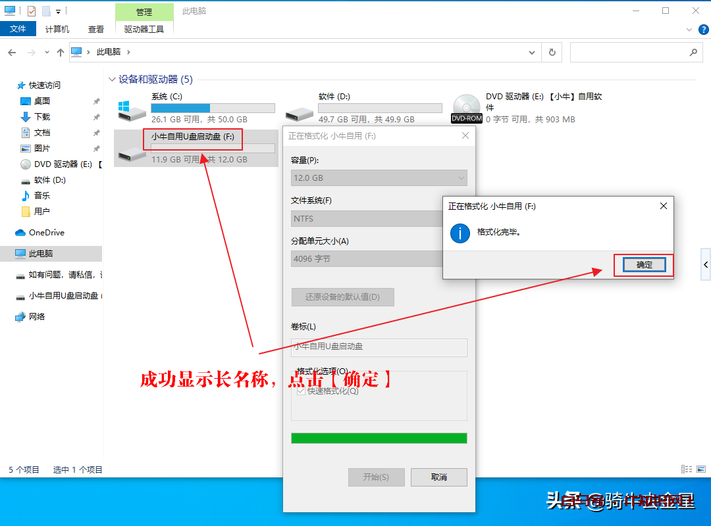Switch to the 查看 ribbon tab

click(96, 29)
